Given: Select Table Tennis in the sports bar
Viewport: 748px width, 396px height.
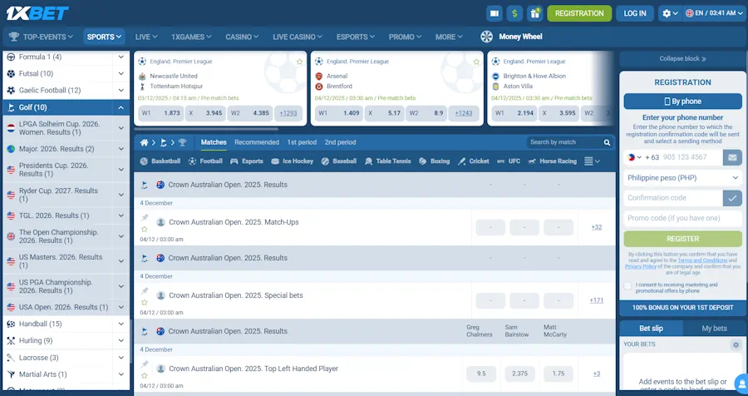Looking at the screenshot, I should [x=389, y=161].
